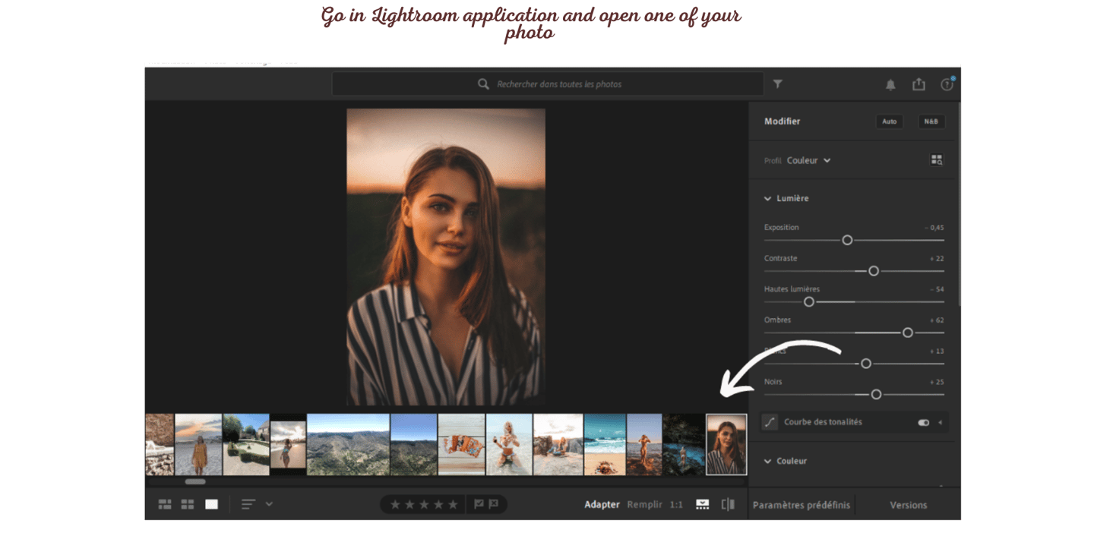Open the Profil Couleur dropdown
Image resolution: width=1094 pixels, height=539 pixels.
pyautogui.click(x=809, y=160)
